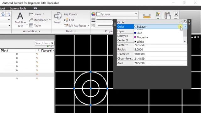
Task: Collapse the Color ByLayer dropdown arrow
Action: coord(185,26)
